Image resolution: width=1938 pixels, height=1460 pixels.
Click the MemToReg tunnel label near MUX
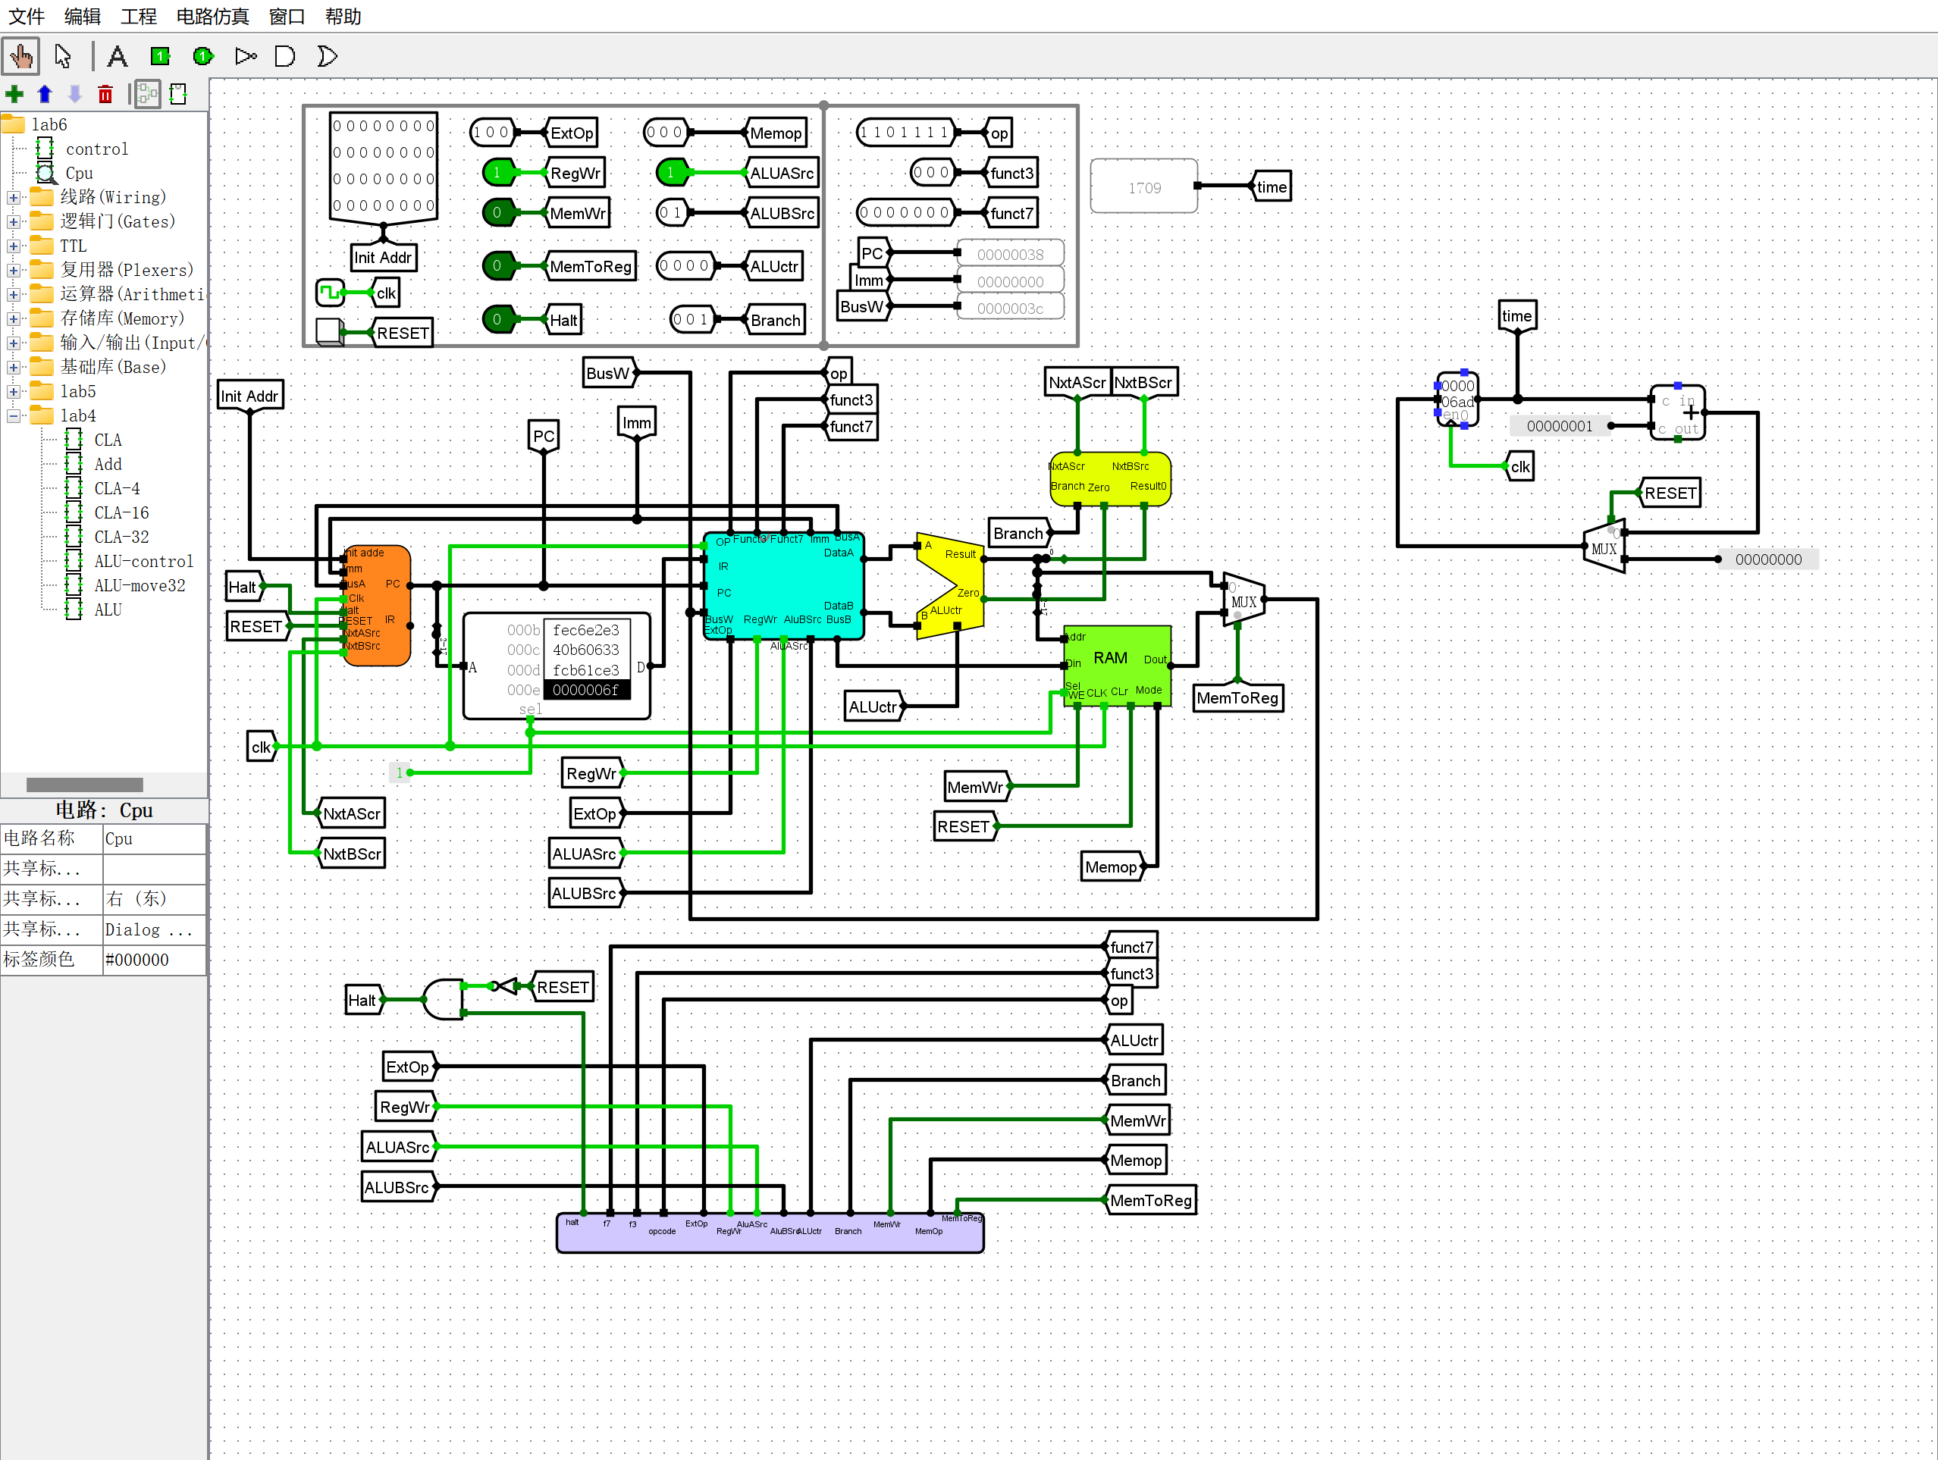point(1237,698)
